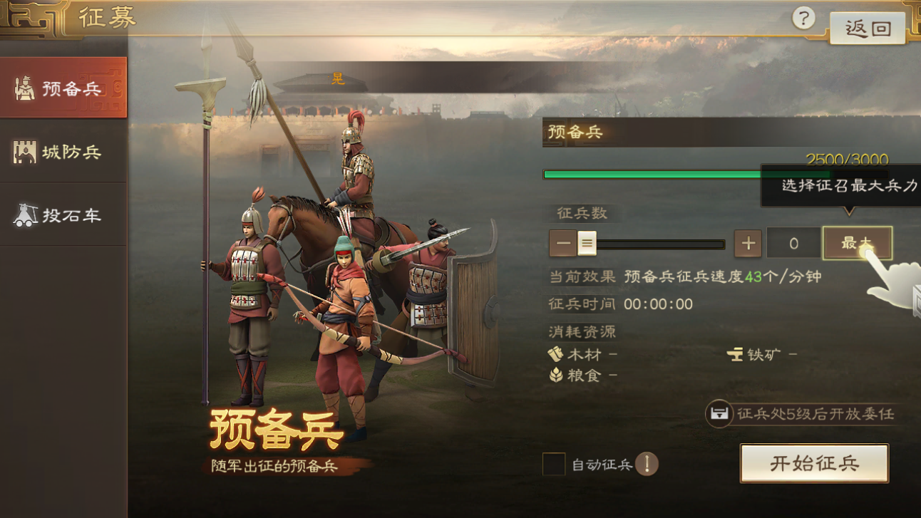Click the recruit number input field
Image resolution: width=921 pixels, height=518 pixels.
[793, 243]
